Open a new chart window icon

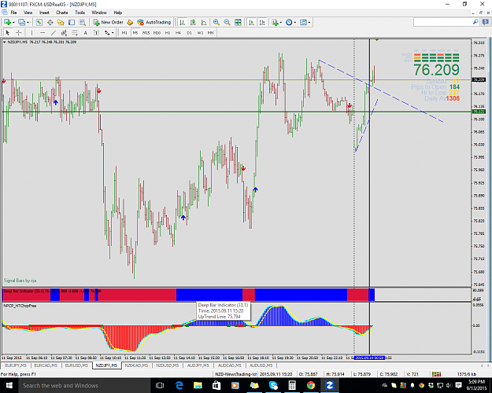pyautogui.click(x=7, y=22)
